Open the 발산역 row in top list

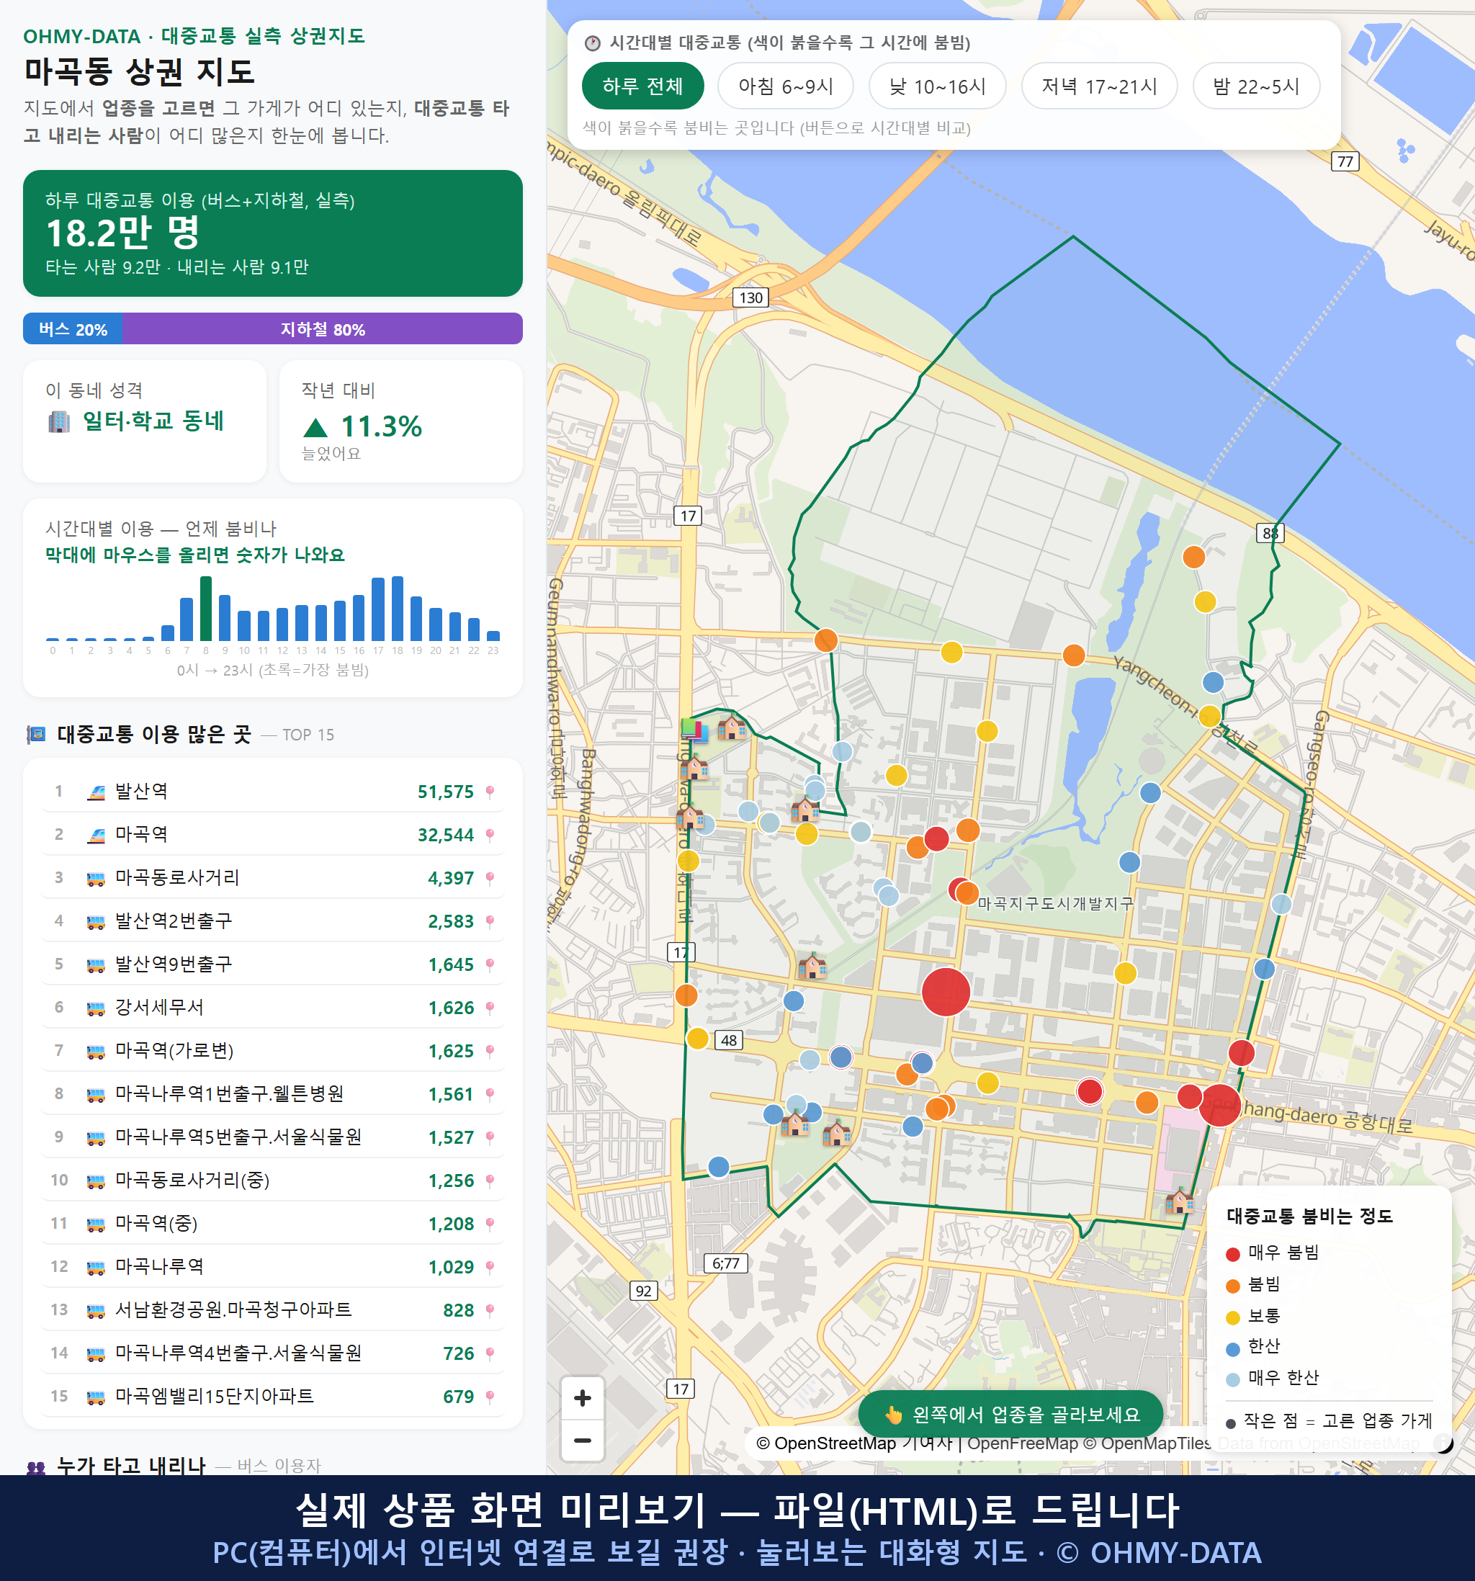273,792
